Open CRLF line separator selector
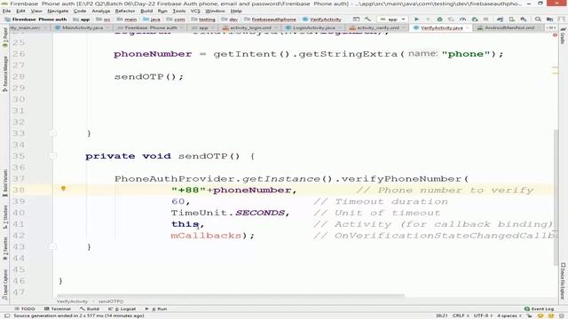568x319 pixels. (460, 315)
